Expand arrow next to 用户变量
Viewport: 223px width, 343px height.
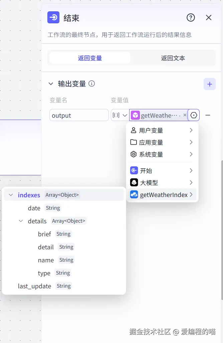click(191, 130)
